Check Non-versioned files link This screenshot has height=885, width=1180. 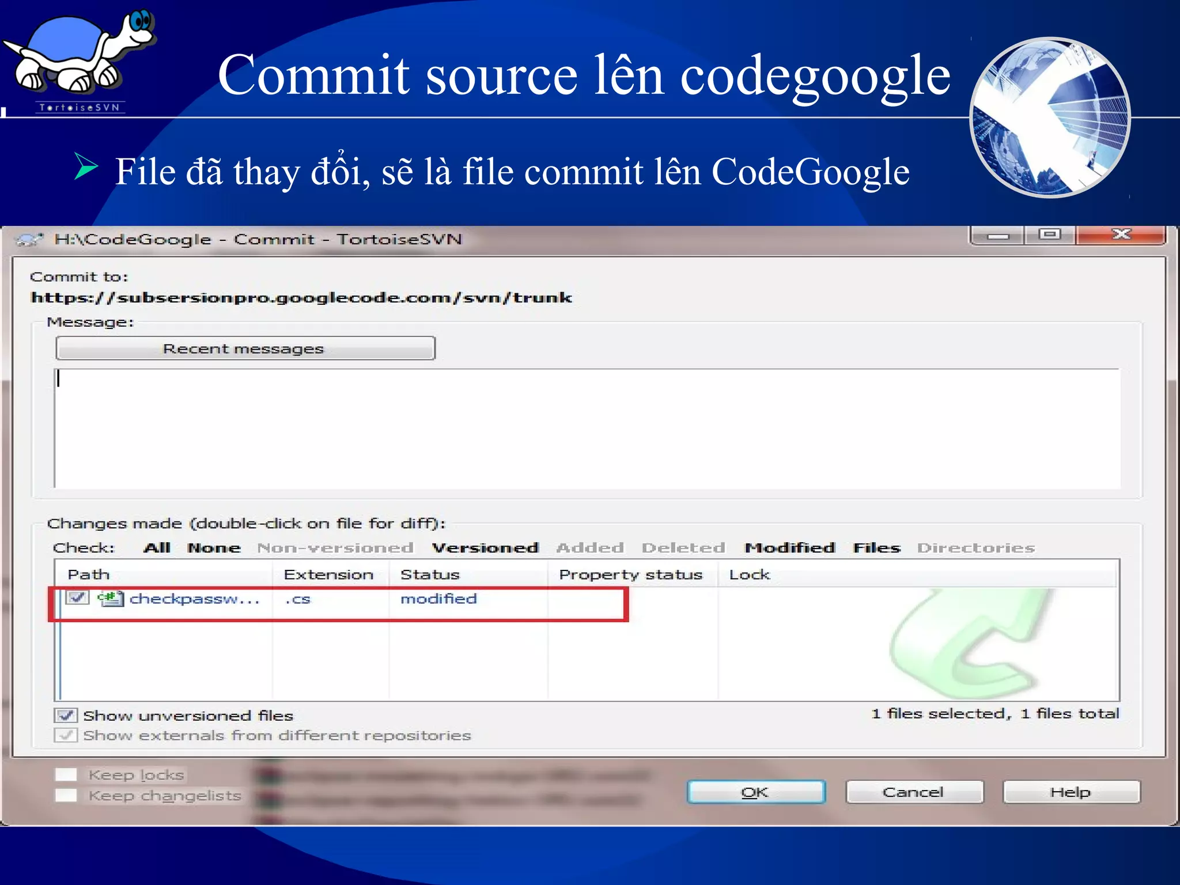click(x=335, y=547)
